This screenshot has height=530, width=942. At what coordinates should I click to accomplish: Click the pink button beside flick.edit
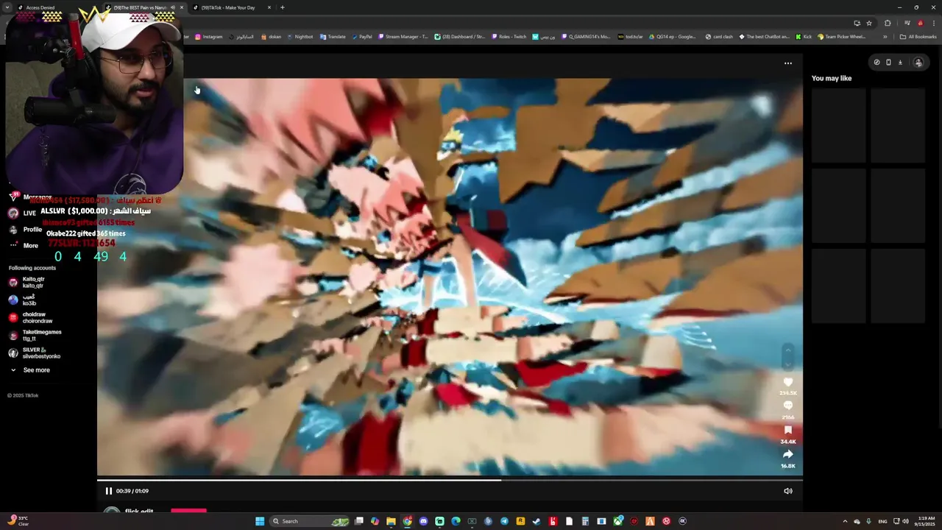pos(188,511)
